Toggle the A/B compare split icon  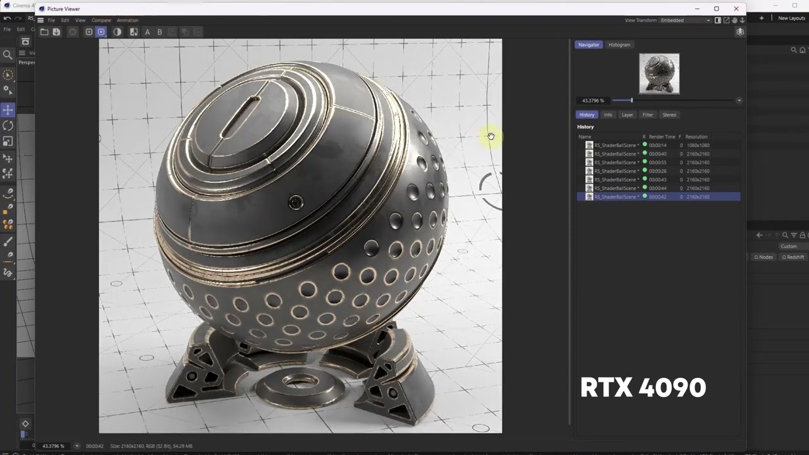133,32
